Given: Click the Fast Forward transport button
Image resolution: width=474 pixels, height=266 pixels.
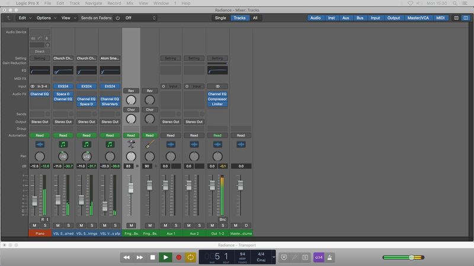Looking at the screenshot, I should pyautogui.click(x=140, y=257).
